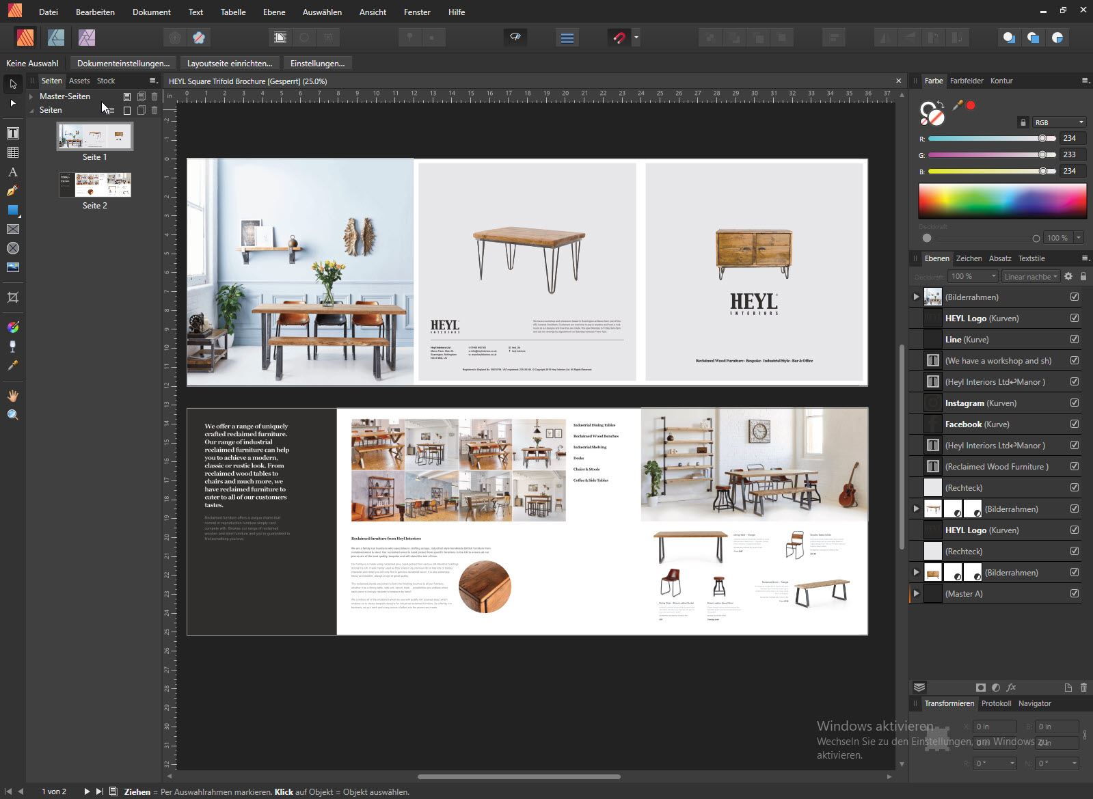
Task: Delete layer using trash icon in Ebenen panel
Action: [1083, 687]
